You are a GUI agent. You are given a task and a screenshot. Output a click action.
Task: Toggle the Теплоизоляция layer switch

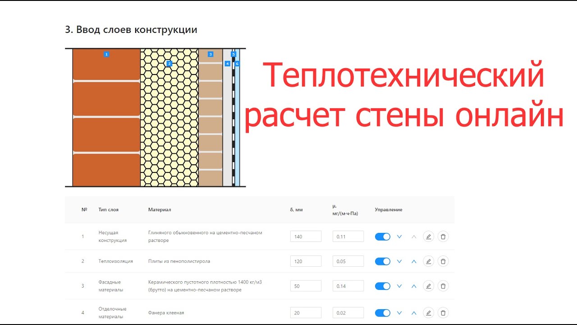383,261
